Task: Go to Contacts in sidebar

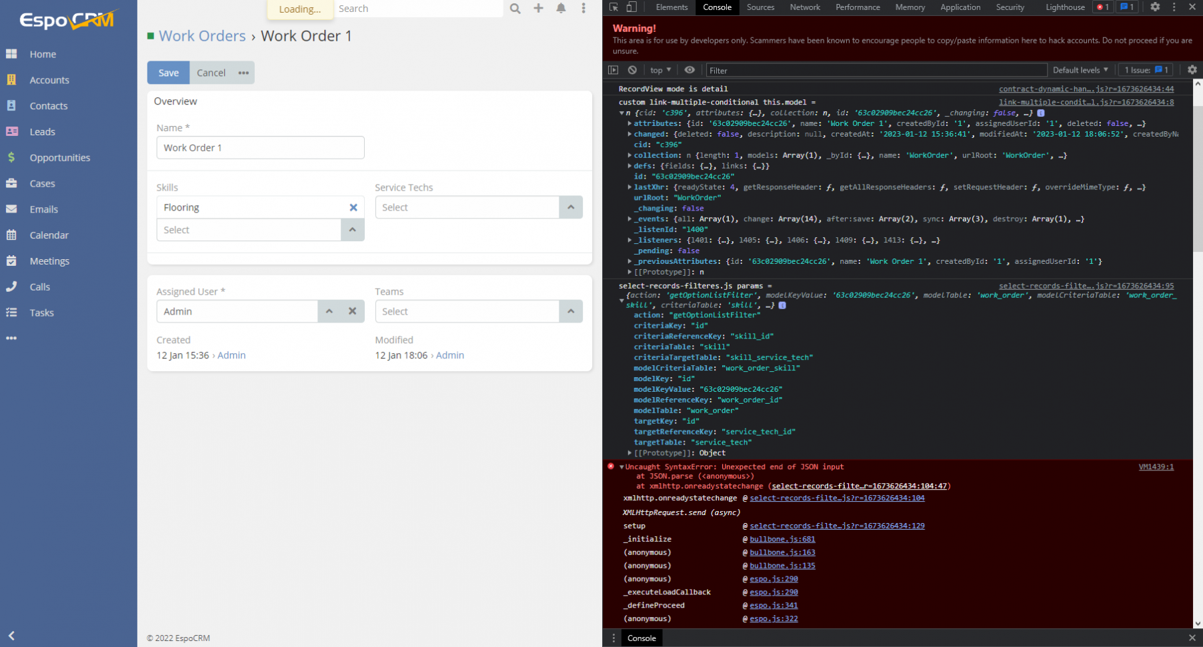Action: click(x=48, y=105)
